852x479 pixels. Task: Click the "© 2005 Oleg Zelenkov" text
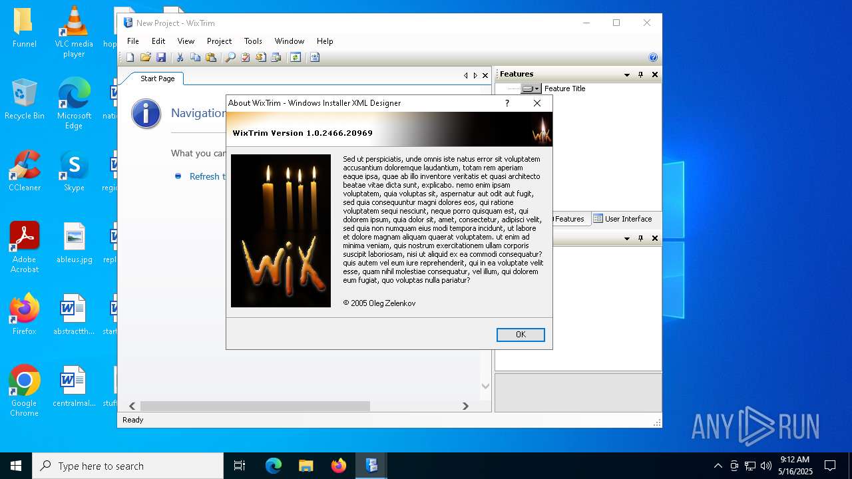379,303
